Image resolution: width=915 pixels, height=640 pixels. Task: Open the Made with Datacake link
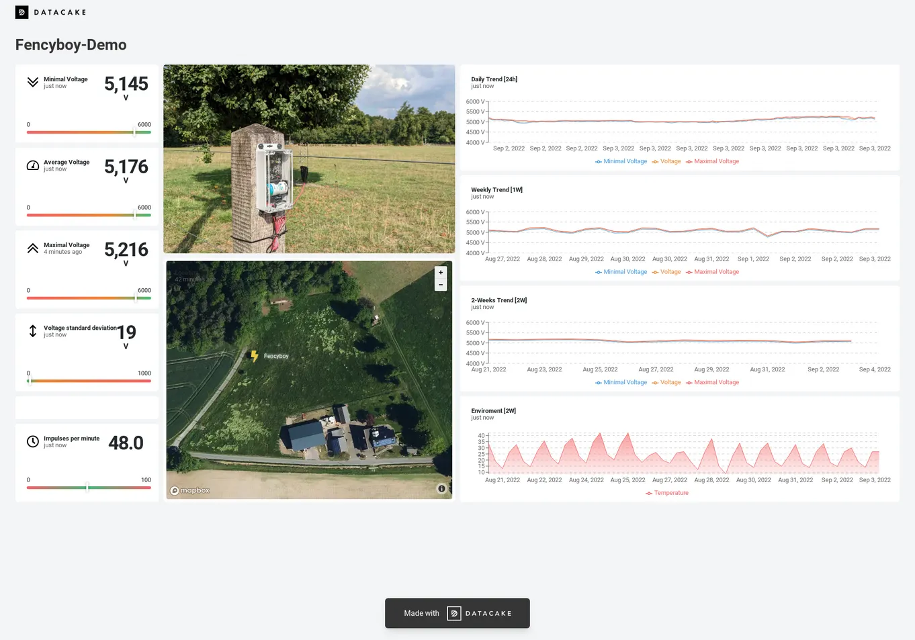(457, 613)
